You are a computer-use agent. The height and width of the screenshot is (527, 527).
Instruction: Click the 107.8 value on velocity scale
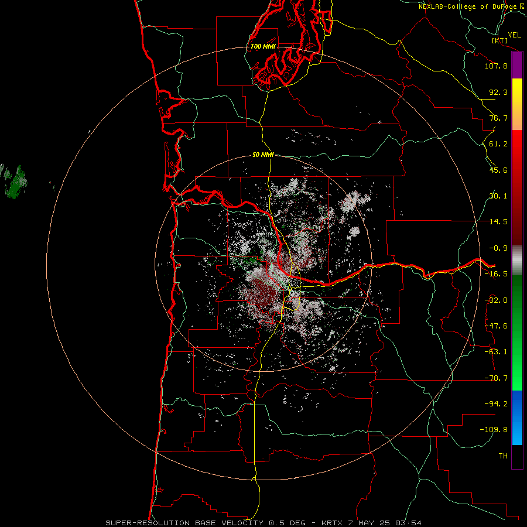(x=496, y=66)
